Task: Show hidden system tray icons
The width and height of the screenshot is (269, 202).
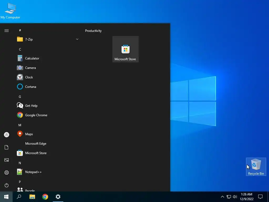Action: 222,197
